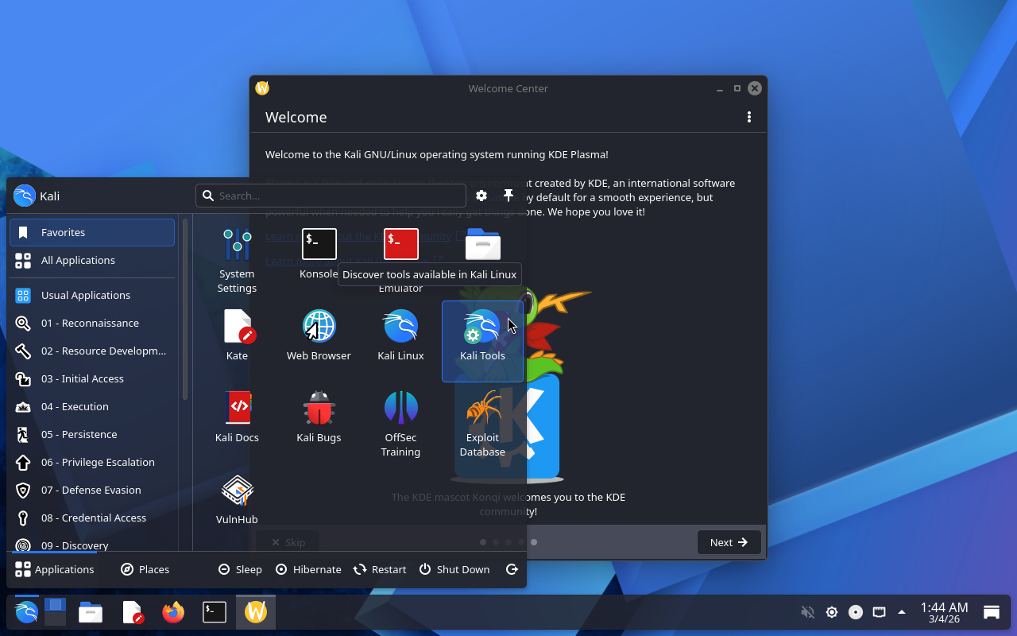This screenshot has width=1017, height=636.
Task: Open Welcome Center kebab menu
Action: [748, 117]
